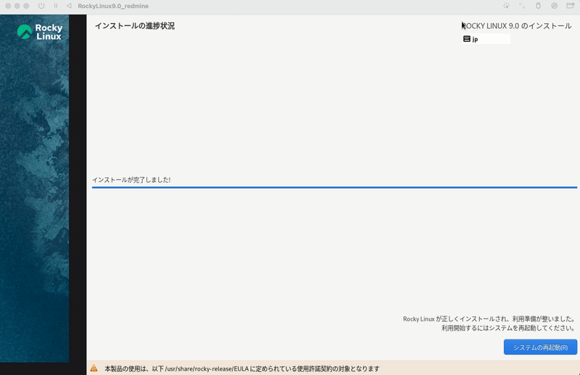Click the インストールの進捗状況 heading
The height and width of the screenshot is (375, 580).
pyautogui.click(x=135, y=26)
